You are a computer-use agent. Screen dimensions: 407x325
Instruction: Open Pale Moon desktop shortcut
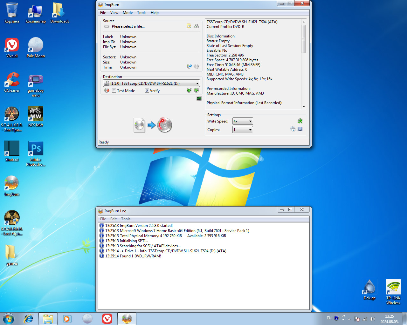point(36,48)
